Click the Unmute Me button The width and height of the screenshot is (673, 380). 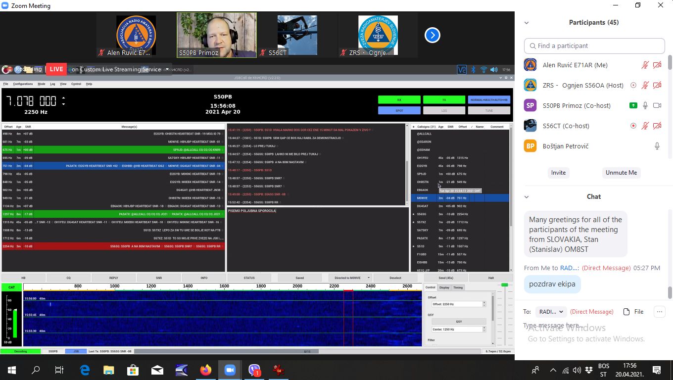coord(621,173)
